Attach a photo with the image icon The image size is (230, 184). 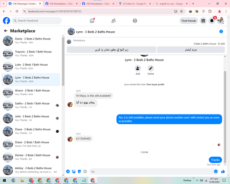click(74, 172)
